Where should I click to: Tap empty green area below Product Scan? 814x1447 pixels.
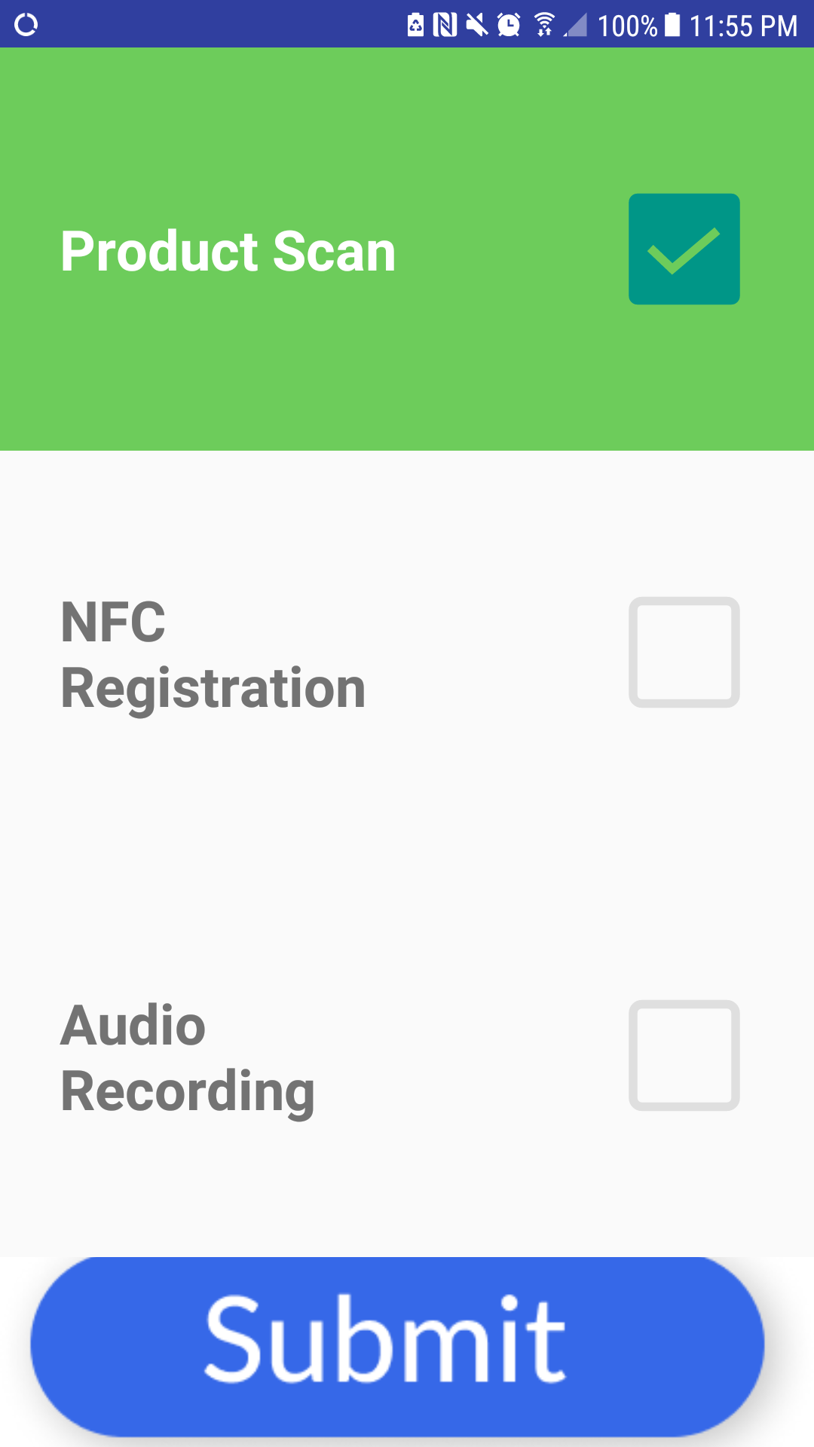tap(301, 377)
